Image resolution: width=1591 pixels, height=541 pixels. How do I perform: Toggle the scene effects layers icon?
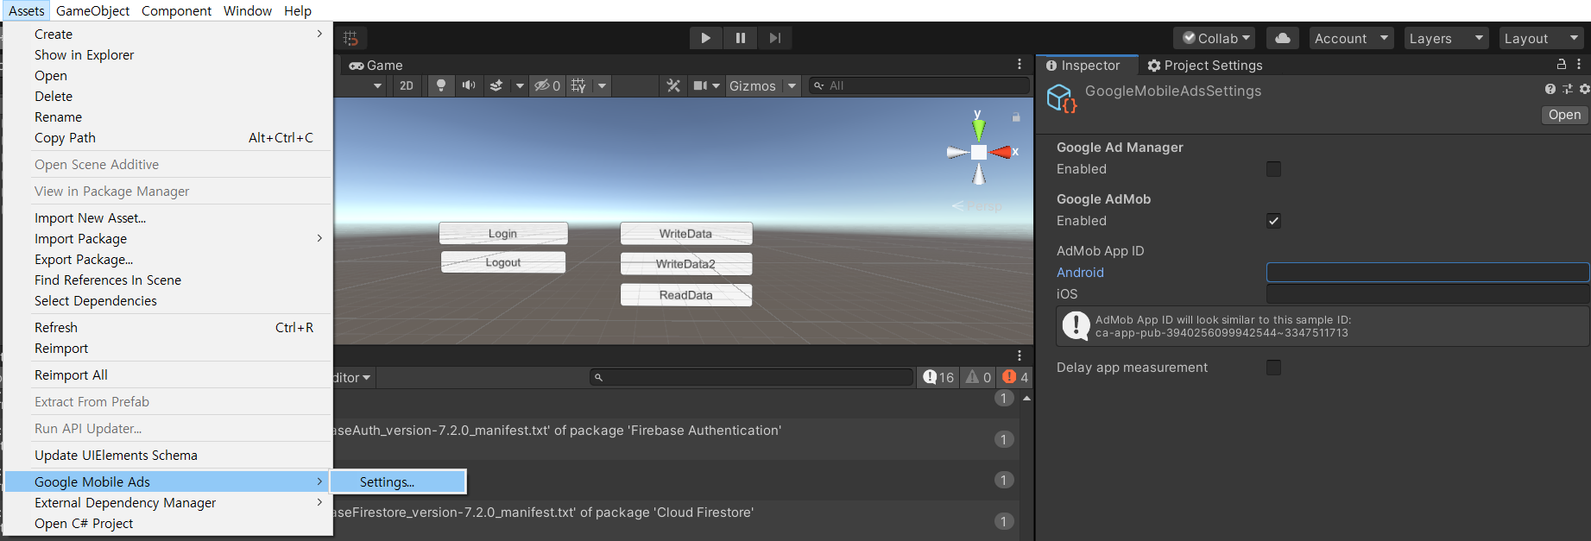pos(496,85)
